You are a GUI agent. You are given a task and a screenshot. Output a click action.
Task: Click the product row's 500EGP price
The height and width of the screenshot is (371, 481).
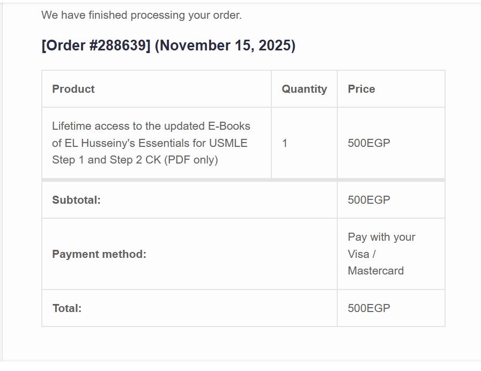(x=369, y=143)
